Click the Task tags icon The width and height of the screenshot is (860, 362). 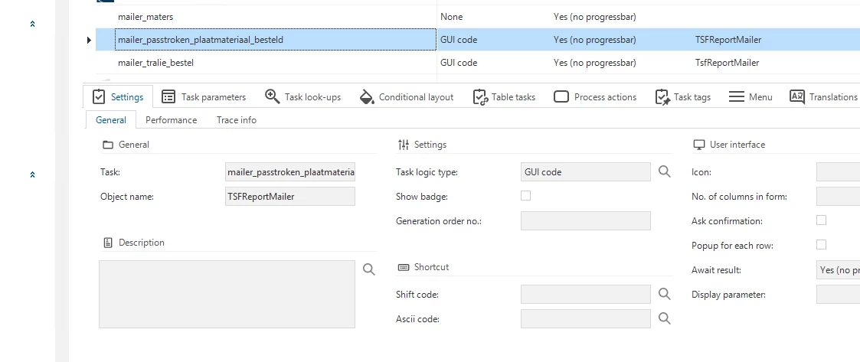(x=662, y=97)
